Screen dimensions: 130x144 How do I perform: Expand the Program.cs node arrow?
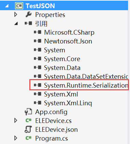tap(16, 138)
